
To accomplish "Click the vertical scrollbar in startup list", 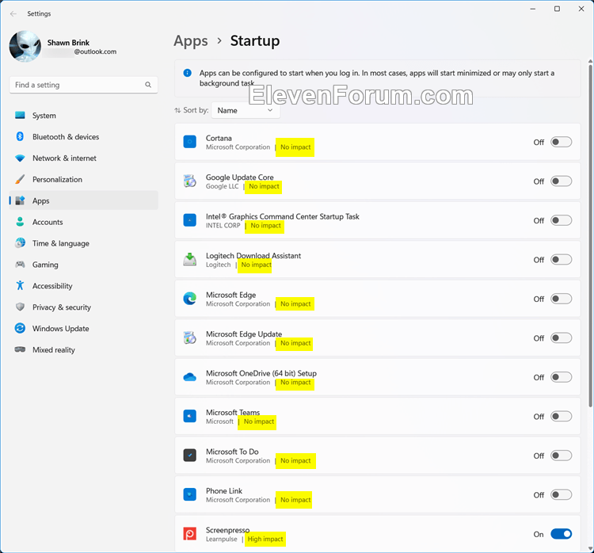I will (x=590, y=235).
